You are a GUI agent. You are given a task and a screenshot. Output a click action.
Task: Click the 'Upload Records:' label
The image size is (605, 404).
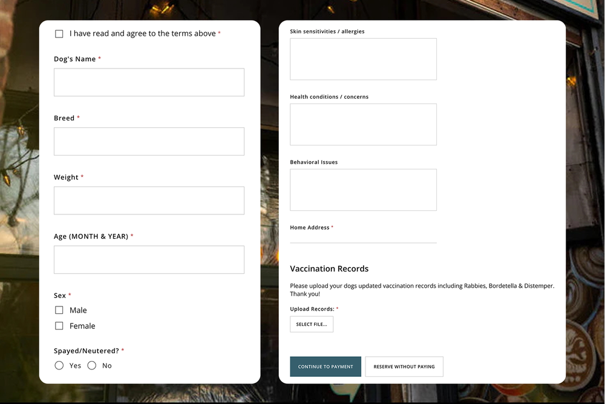pyautogui.click(x=312, y=309)
